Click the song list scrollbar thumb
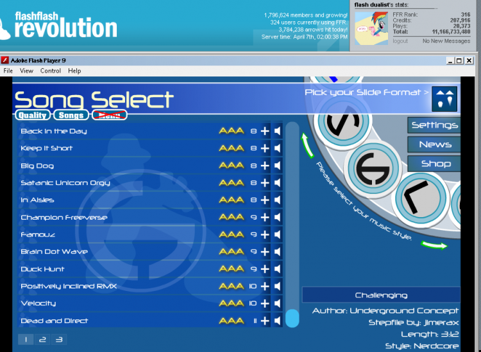The height and width of the screenshot is (352, 481). tap(292, 318)
